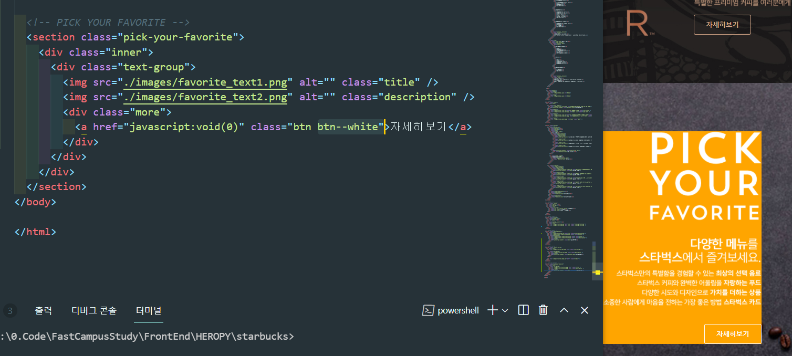Click the btn--white class token

(x=348, y=127)
